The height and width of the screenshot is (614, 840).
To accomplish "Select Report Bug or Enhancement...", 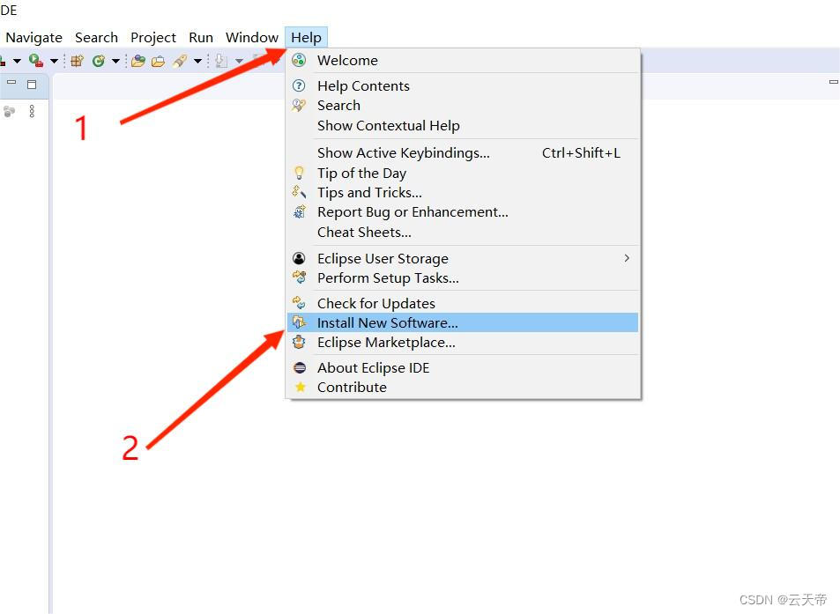I will click(464, 212).
